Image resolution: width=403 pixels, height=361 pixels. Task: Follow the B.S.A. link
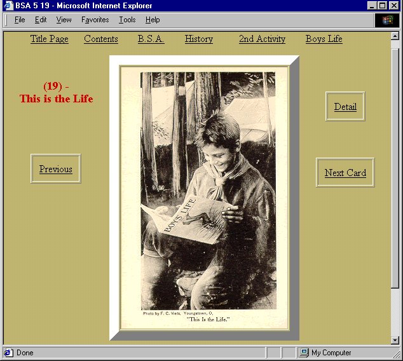pyautogui.click(x=151, y=39)
